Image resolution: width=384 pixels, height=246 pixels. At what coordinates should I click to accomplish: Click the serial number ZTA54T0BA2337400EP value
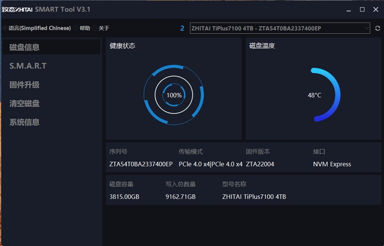coord(141,164)
